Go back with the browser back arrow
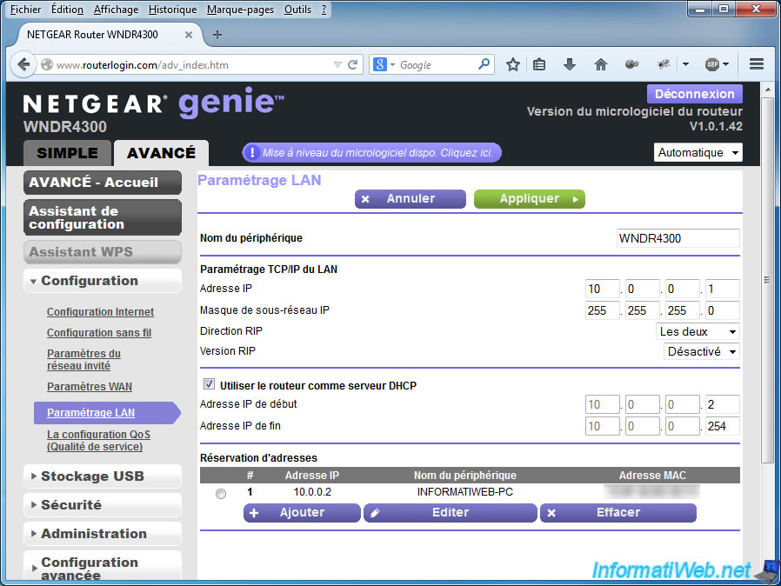The width and height of the screenshot is (781, 586). pyautogui.click(x=23, y=64)
